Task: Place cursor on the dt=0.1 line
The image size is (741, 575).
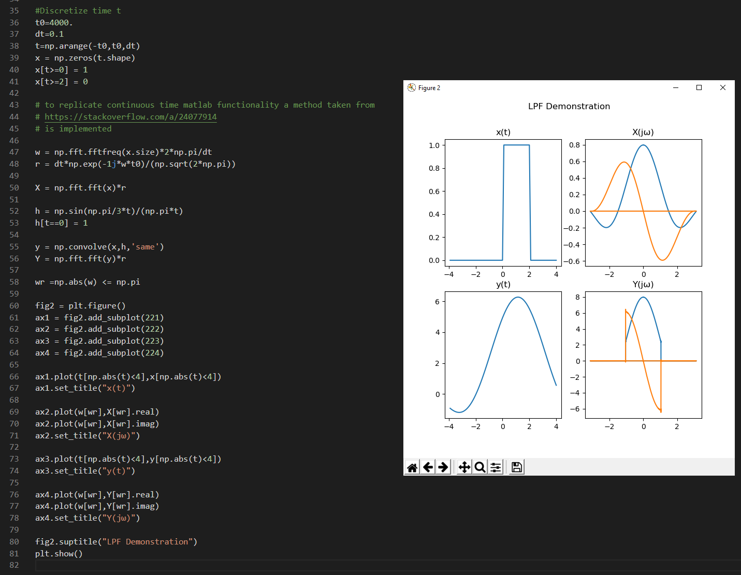Action: pos(49,34)
